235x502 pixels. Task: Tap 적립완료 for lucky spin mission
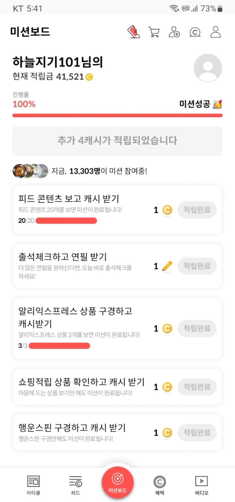pyautogui.click(x=197, y=433)
